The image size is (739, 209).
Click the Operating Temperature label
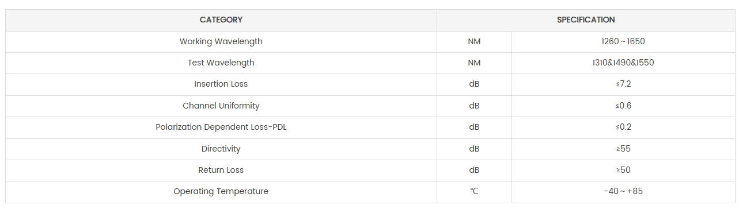221,191
